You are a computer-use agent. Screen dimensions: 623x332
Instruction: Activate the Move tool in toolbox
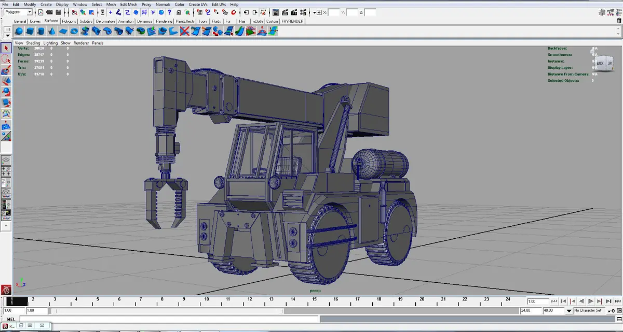pyautogui.click(x=6, y=81)
